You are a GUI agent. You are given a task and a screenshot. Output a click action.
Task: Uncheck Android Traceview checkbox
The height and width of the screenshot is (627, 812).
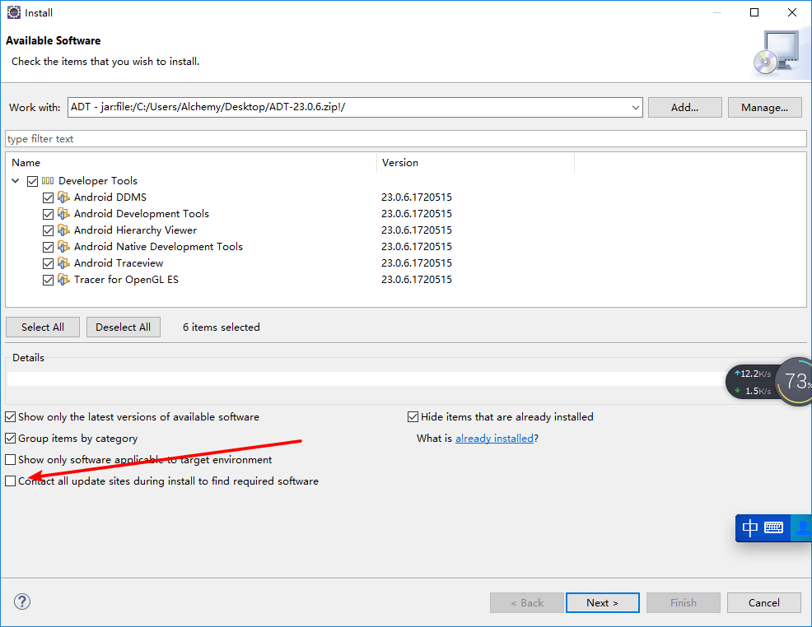pos(48,264)
